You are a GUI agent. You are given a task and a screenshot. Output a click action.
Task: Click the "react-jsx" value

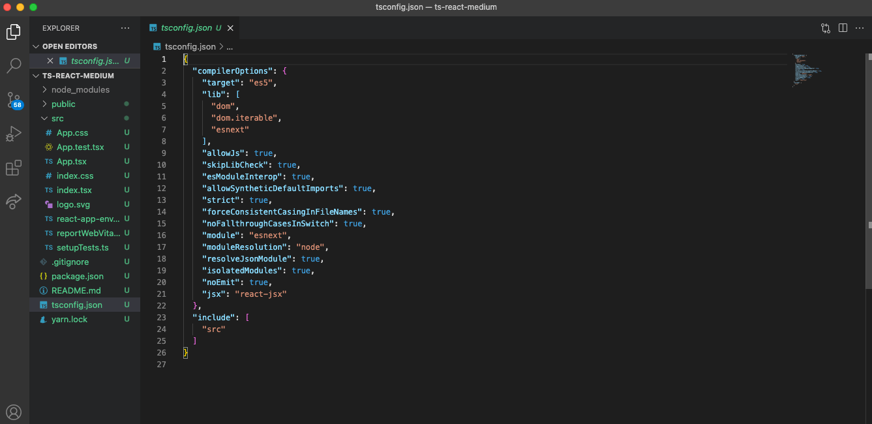click(x=261, y=294)
